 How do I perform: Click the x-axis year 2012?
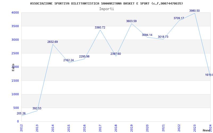(x=21, y=128)
